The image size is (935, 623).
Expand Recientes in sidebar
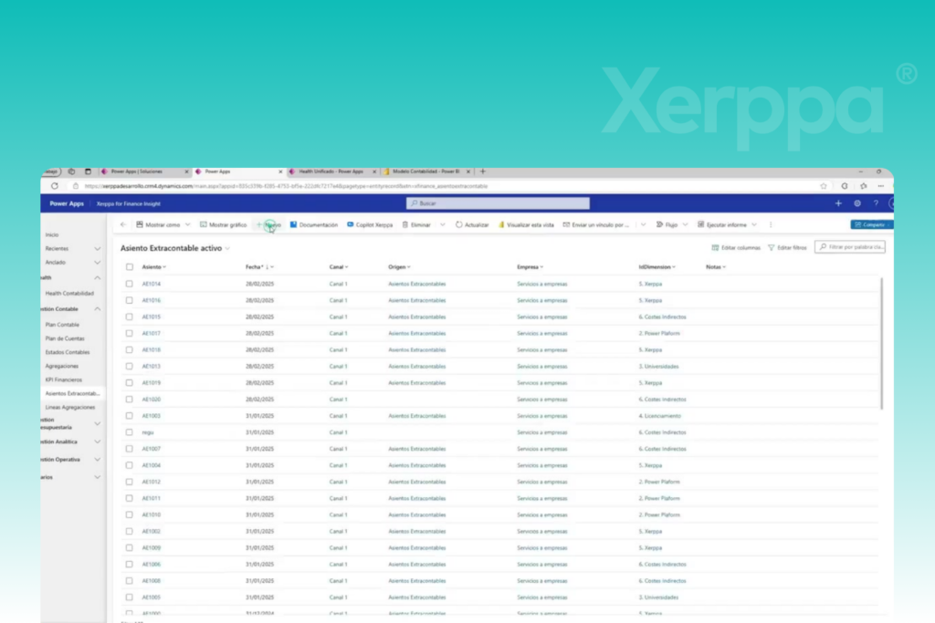pos(97,248)
